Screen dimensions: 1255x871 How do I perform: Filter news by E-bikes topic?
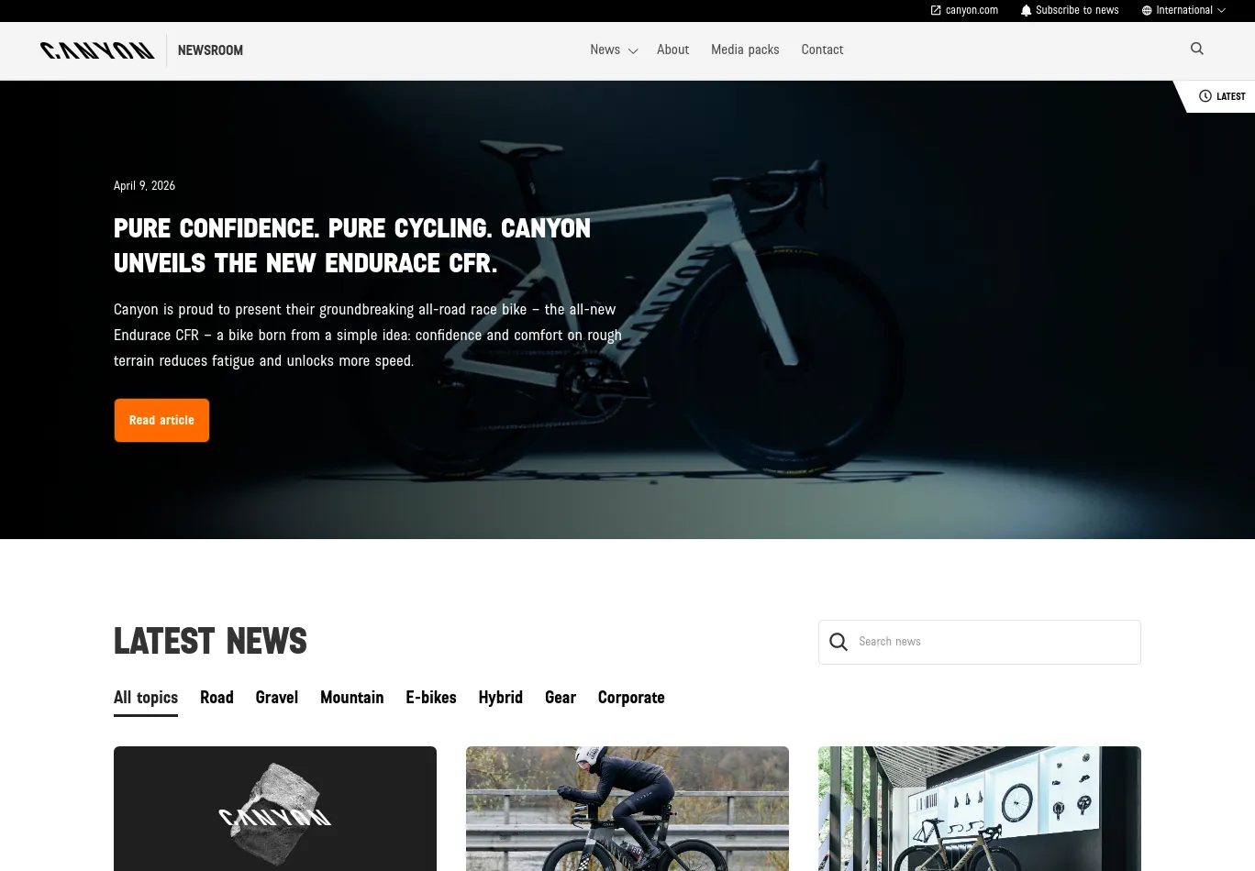pos(431,698)
